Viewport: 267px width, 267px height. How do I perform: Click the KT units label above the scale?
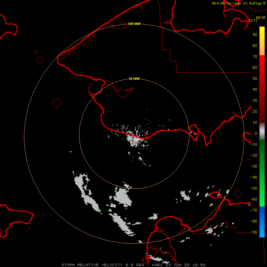click(253, 20)
